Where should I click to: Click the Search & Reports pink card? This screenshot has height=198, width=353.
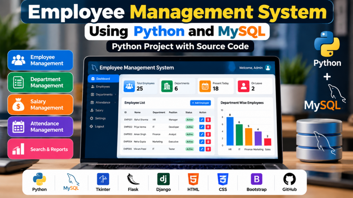[40, 149]
